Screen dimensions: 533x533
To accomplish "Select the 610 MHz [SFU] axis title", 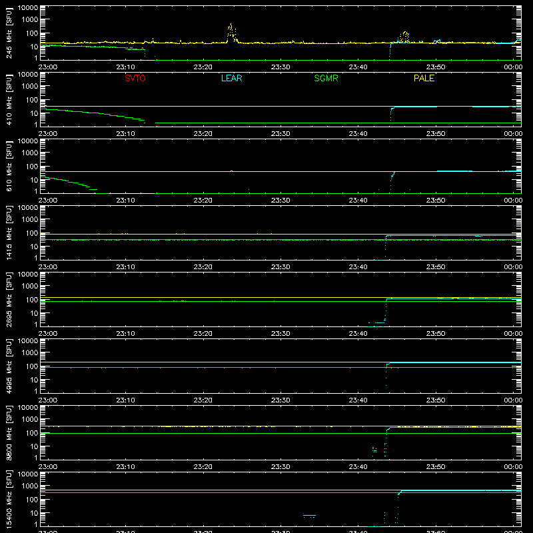I will click(x=9, y=166).
